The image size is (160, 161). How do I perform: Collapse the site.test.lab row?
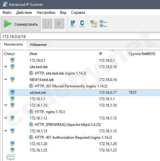[6, 67]
